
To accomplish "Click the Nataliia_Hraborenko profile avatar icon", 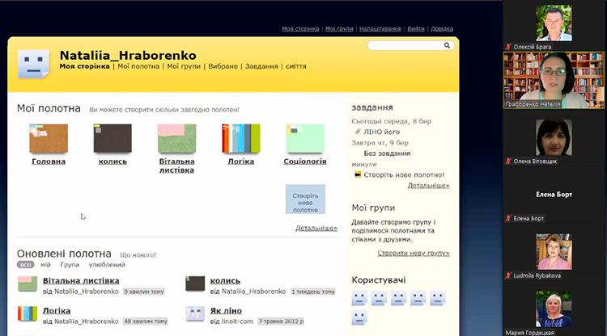I will (33, 64).
